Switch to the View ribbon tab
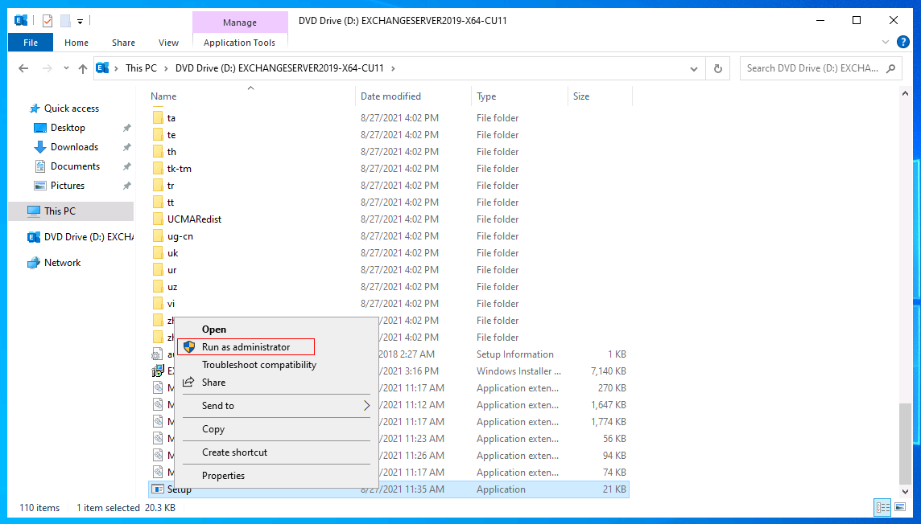The height and width of the screenshot is (524, 921). pos(168,43)
